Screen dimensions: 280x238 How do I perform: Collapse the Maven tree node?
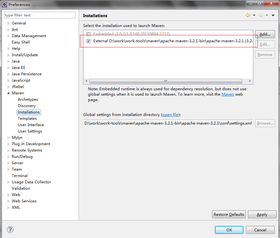tap(8, 93)
